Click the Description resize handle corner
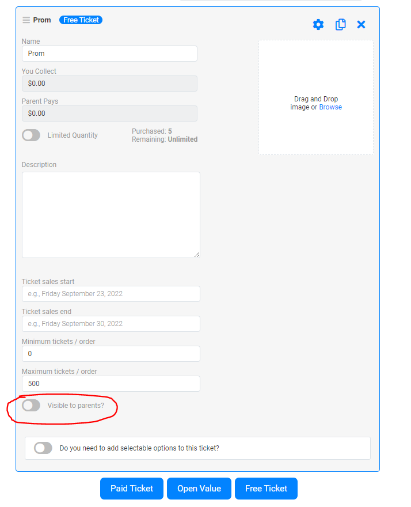This screenshot has height=507, width=411. (x=197, y=255)
